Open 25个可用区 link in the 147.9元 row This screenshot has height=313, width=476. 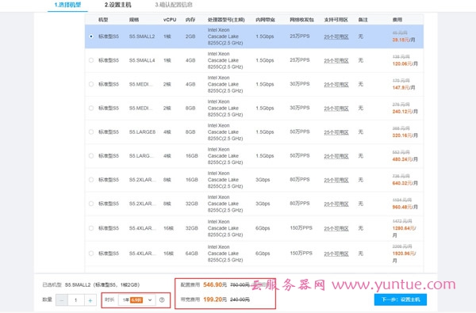tap(336, 85)
